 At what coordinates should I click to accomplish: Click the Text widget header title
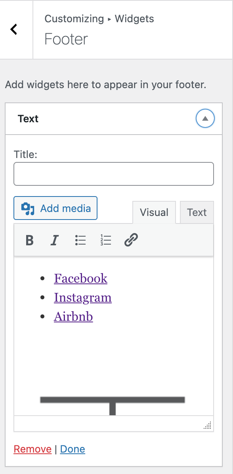coord(28,119)
